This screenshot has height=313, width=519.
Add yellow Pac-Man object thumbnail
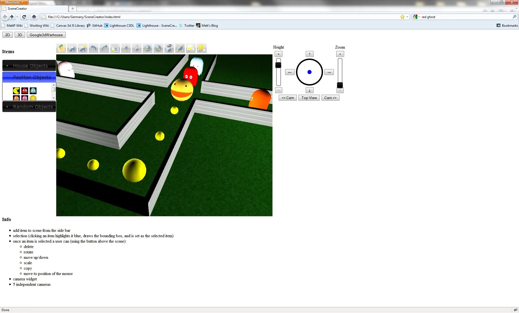point(16,91)
